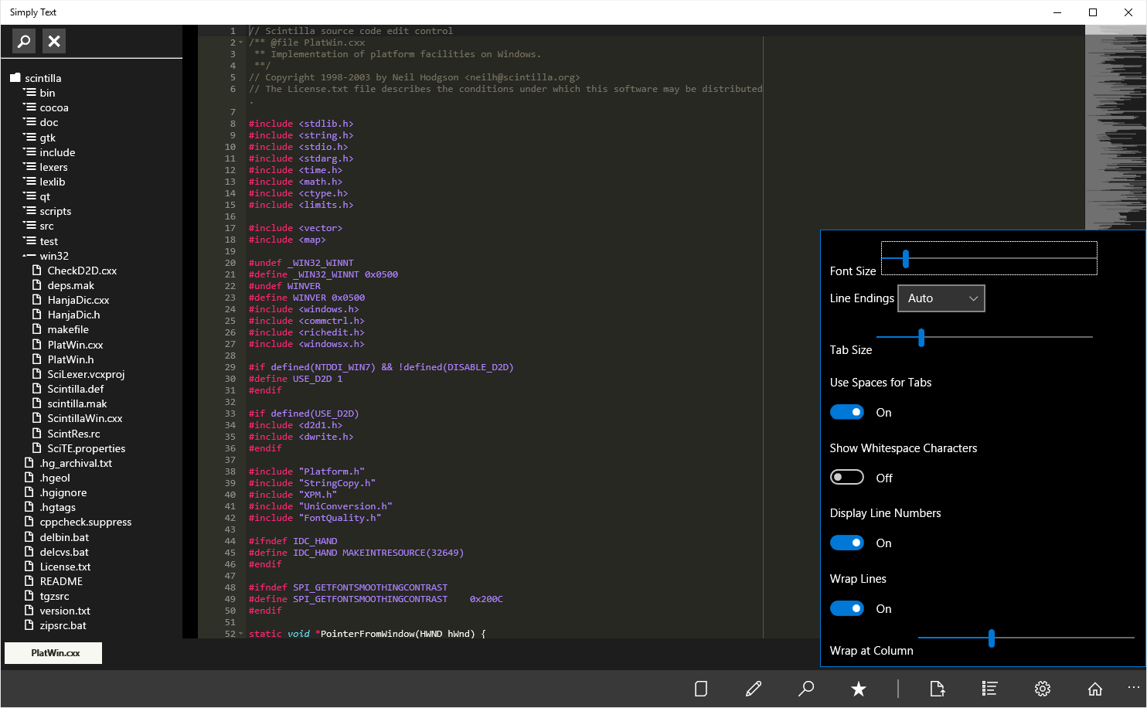The width and height of the screenshot is (1147, 708).
Task: Click the document export icon in bottom bar
Action: coord(938,689)
